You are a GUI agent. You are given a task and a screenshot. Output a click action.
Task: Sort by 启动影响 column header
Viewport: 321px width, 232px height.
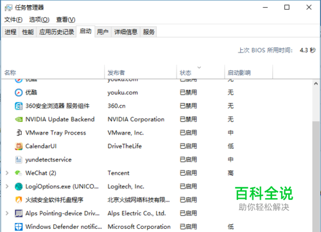pos(248,72)
